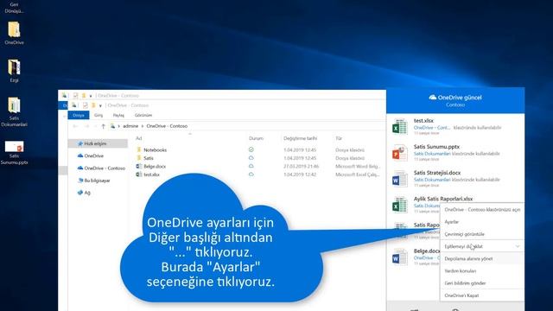Click the Notebooks folder icon in file list
The image size is (553, 311).
(x=139, y=149)
